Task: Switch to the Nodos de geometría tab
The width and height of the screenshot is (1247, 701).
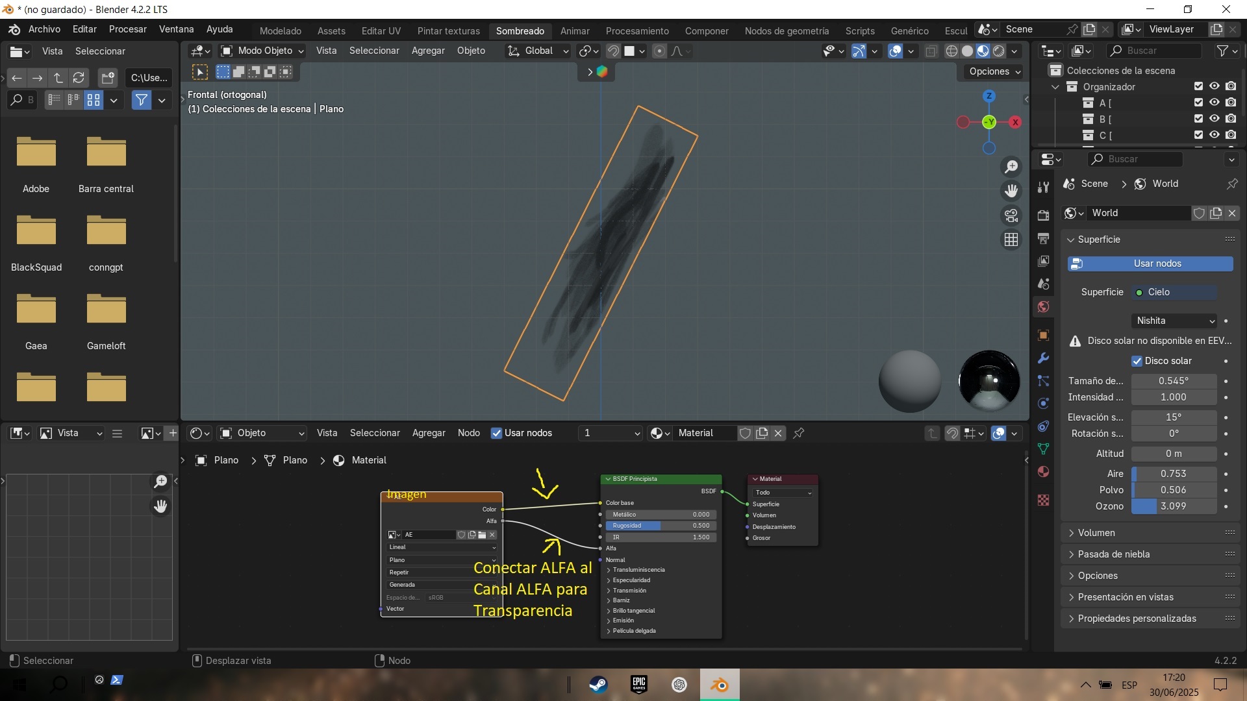Action: (x=787, y=31)
